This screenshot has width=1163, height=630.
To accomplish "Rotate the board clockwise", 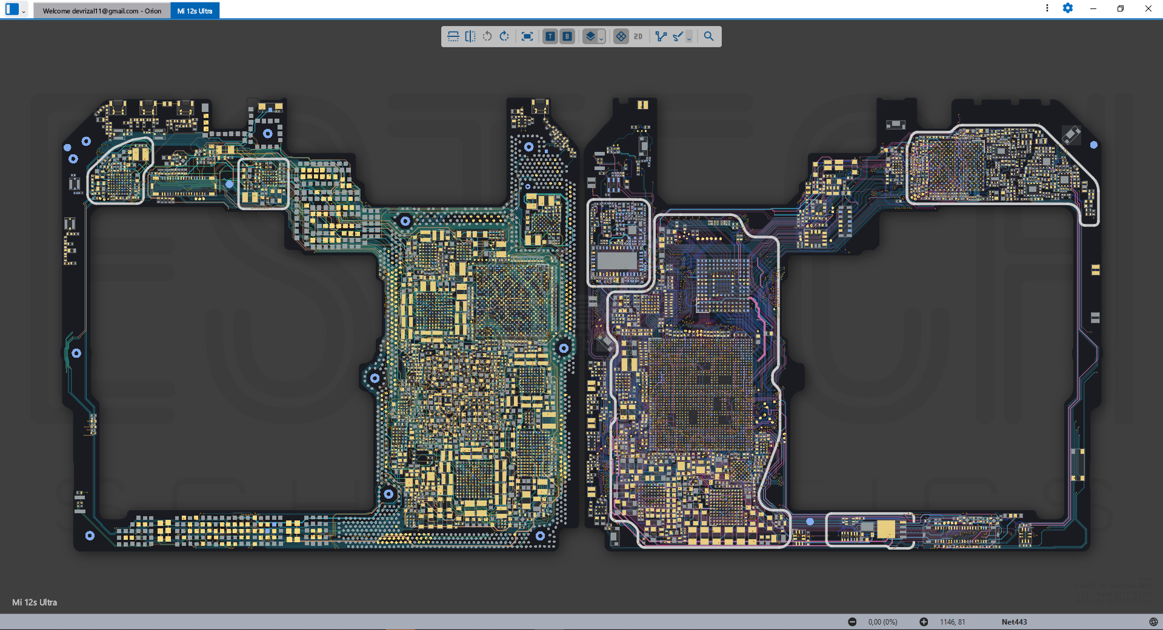I will click(504, 36).
